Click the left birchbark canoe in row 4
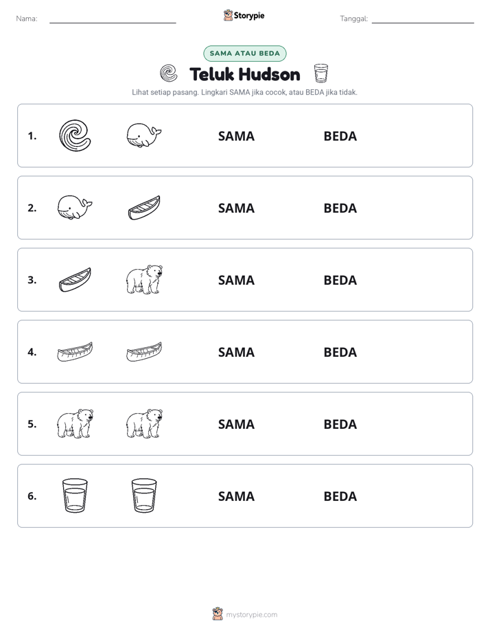Screen dimensions: 490x634 tap(75, 352)
